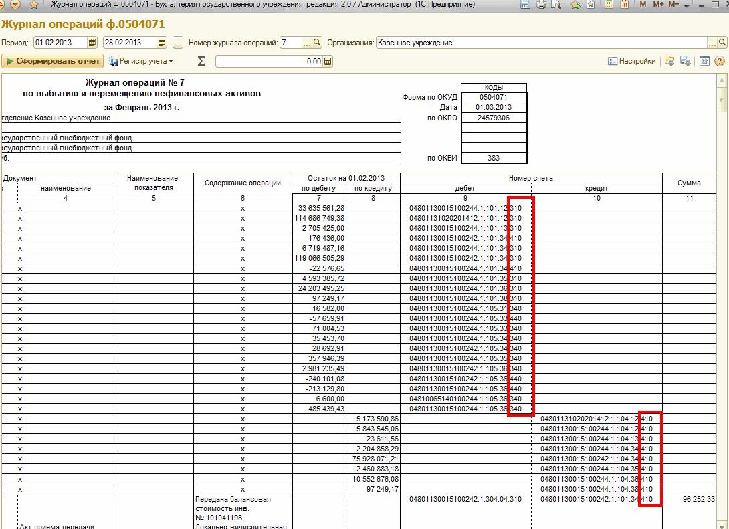Click the credit balance cell 10 552 676,08
The image size is (729, 529).
(373, 479)
